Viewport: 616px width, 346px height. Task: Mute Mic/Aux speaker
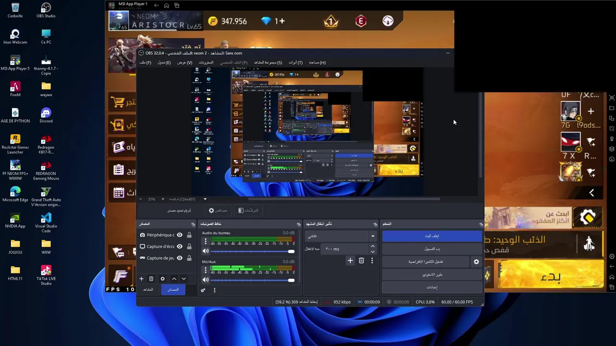pos(205,280)
